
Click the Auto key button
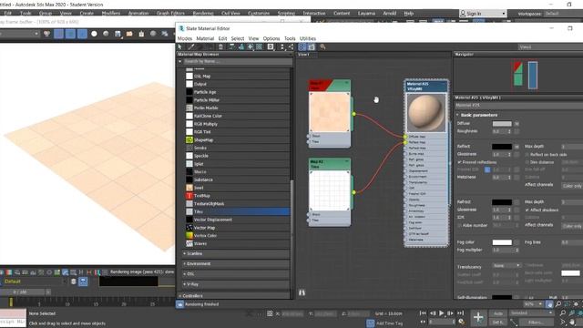pos(498,313)
